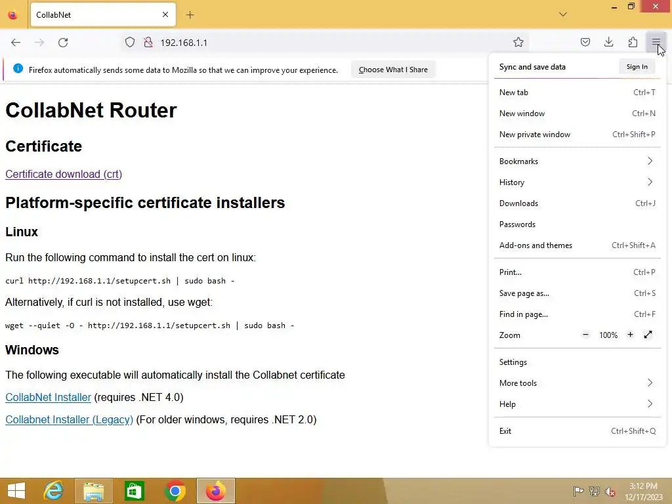Open a new tab with plus button

pyautogui.click(x=190, y=15)
